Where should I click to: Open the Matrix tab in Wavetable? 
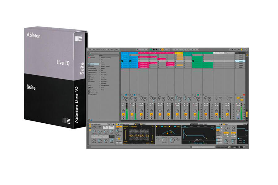point(201,124)
